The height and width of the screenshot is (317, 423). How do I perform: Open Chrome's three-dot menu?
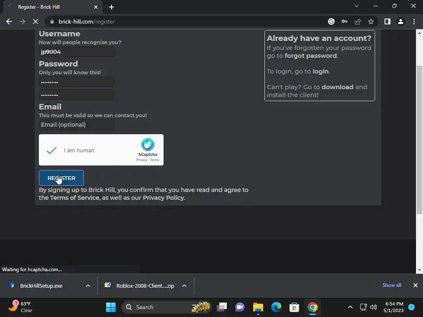[x=414, y=21]
